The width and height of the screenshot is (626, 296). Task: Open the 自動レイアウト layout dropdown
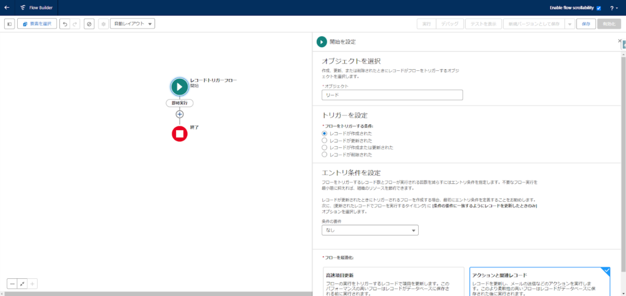[x=132, y=24]
